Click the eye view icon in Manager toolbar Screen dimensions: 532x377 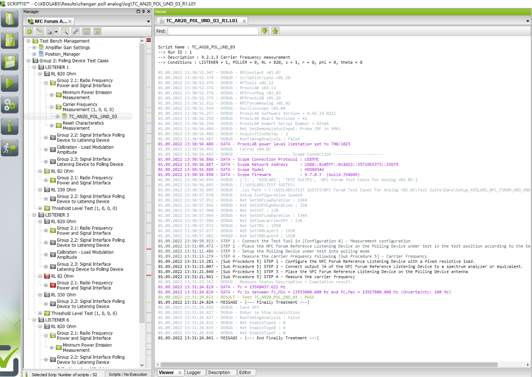coord(97,31)
